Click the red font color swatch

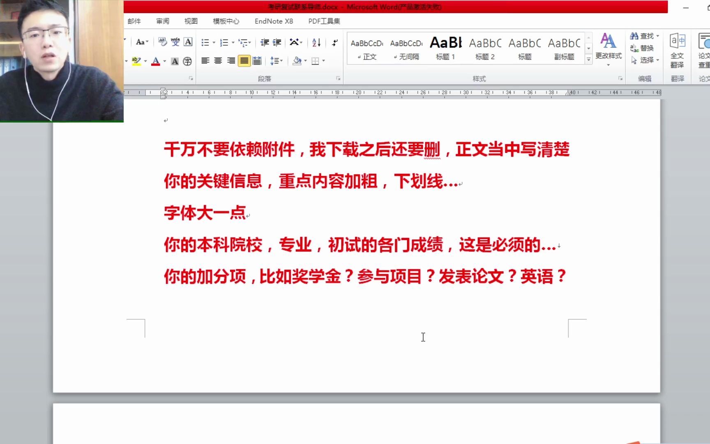click(x=156, y=64)
